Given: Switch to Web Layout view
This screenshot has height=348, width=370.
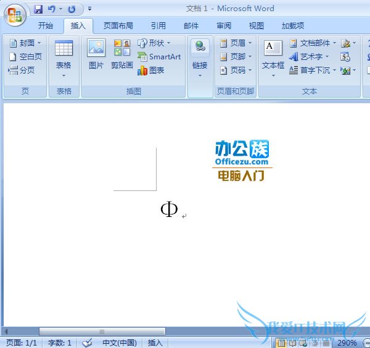Looking at the screenshot, I should coord(303,343).
